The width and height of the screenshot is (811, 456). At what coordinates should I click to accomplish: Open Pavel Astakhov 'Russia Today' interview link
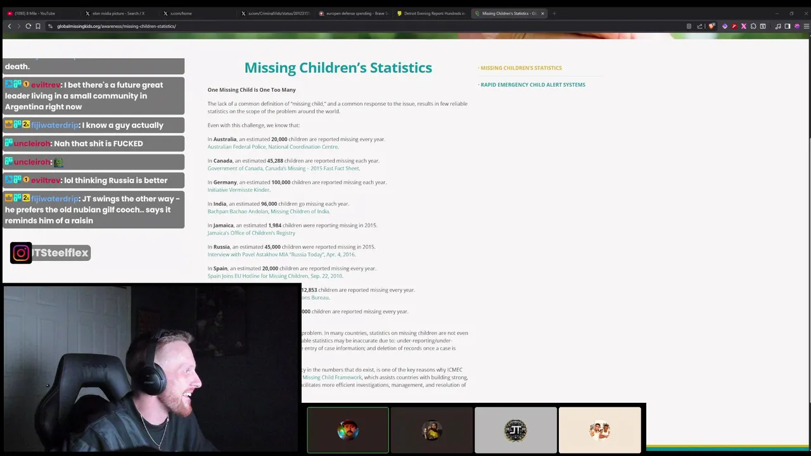(281, 255)
